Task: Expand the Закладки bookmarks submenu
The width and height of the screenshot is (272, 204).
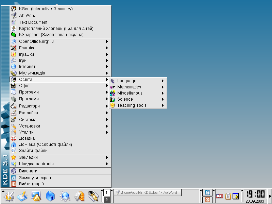Action: pos(61,157)
